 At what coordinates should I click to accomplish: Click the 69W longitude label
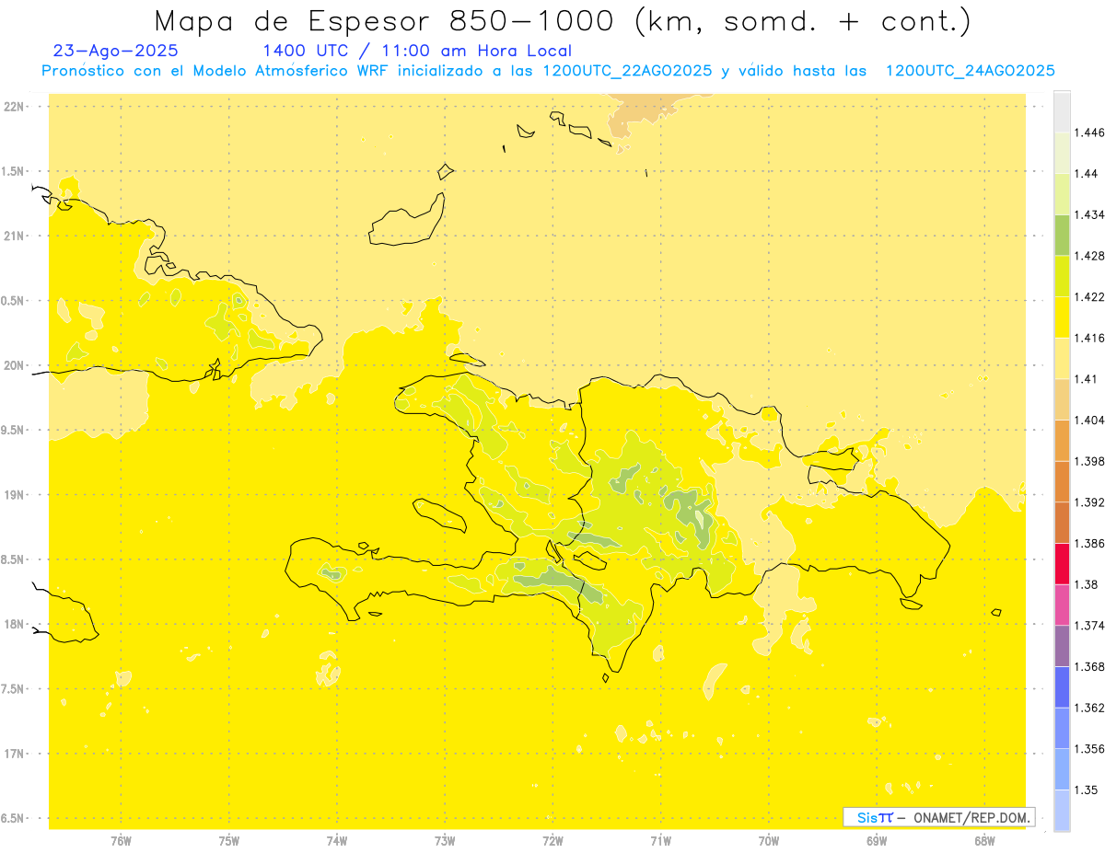click(877, 841)
